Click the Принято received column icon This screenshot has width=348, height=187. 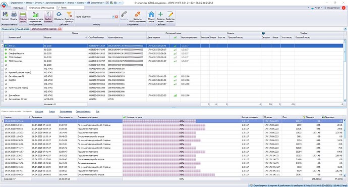pyautogui.click(x=304, y=117)
